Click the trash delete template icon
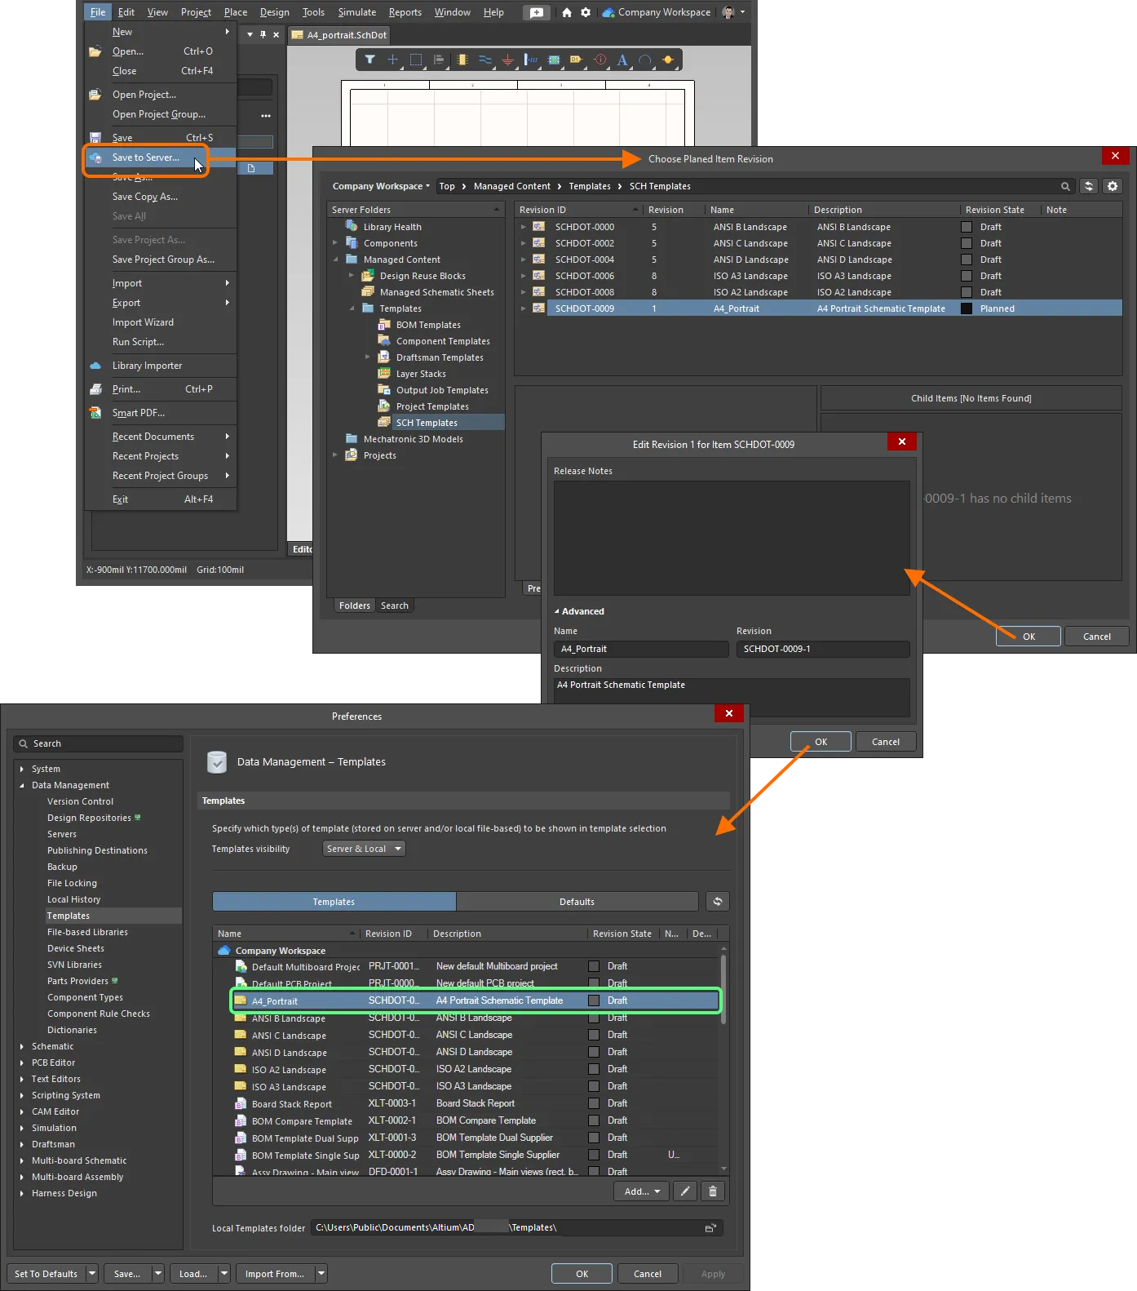Viewport: 1137px width, 1291px height. tap(713, 1191)
